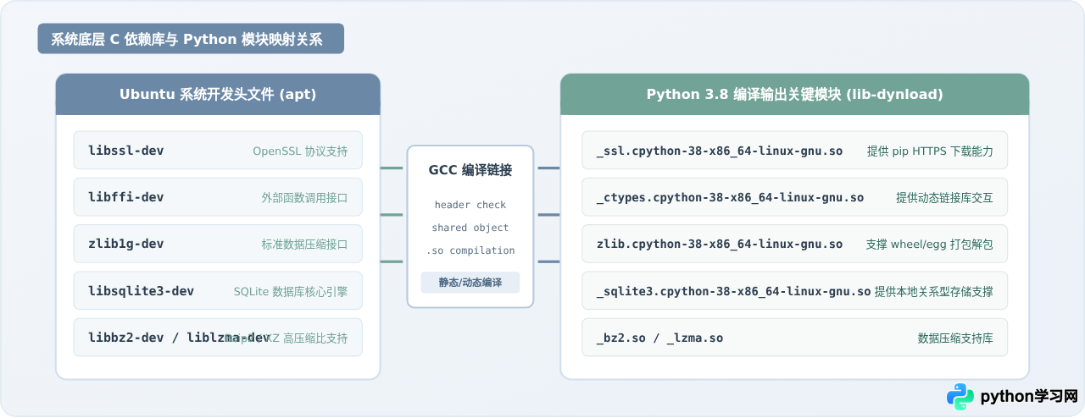Viewport: 1085px width, 418px height.
Task: Select the "header check" step text
Action: click(470, 205)
